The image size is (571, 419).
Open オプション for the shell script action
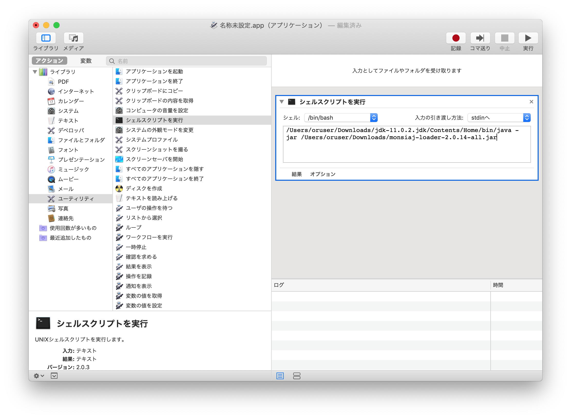click(x=323, y=174)
